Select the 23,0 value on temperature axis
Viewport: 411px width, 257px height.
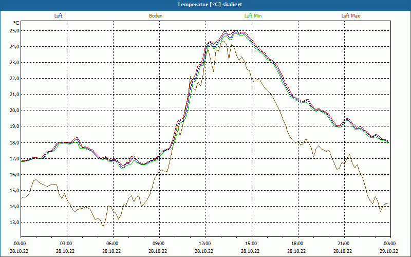[15, 63]
